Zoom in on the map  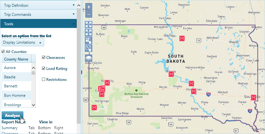pyautogui.click(x=88, y=7)
